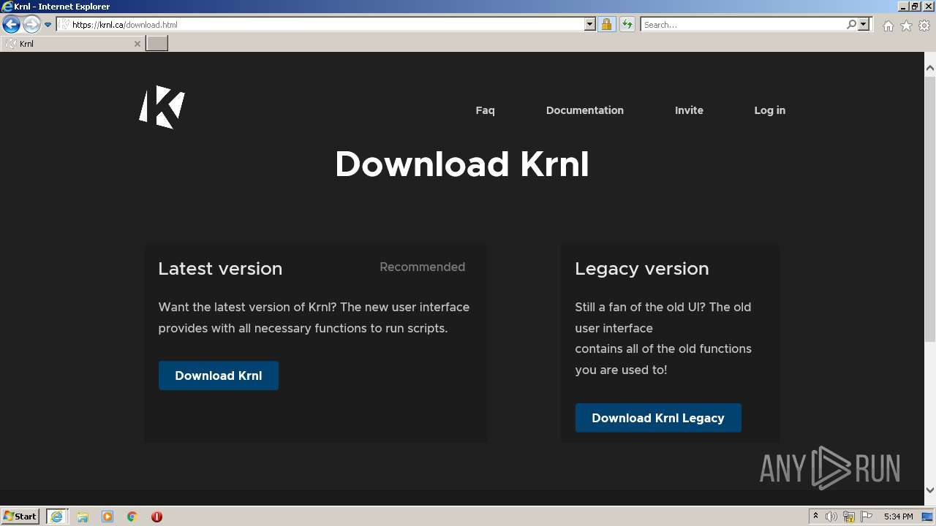Click the Invite navigation link
The height and width of the screenshot is (526, 936).
[689, 110]
